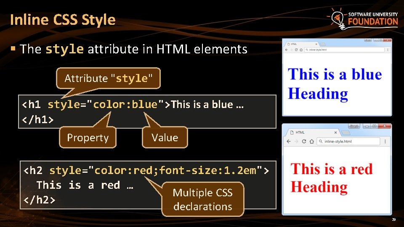Viewport: 404px width, 227px height.
Task: Maximize the red heading browser window
Action: point(375,126)
